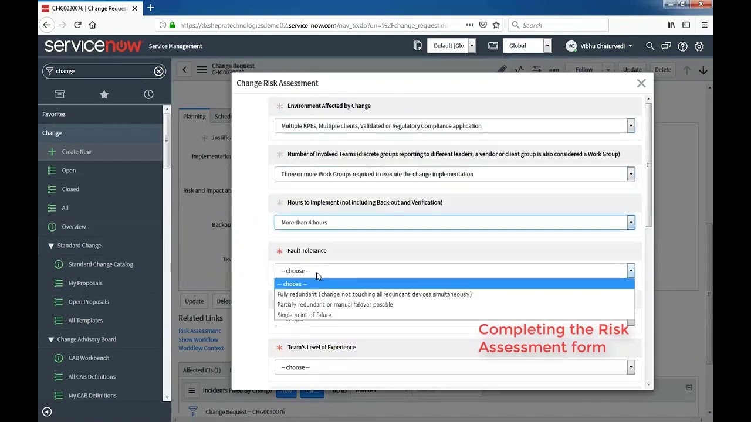Show history clock tab in navigator

(148, 94)
